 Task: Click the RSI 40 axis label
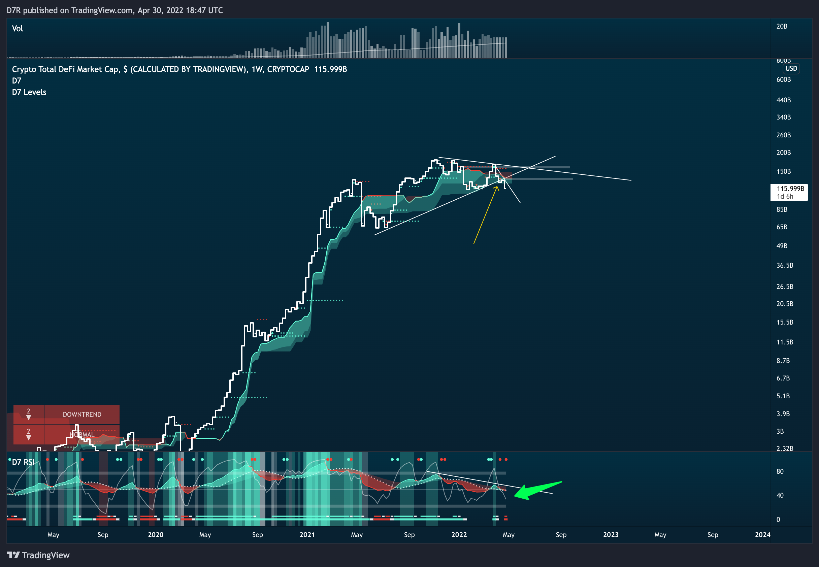point(780,495)
